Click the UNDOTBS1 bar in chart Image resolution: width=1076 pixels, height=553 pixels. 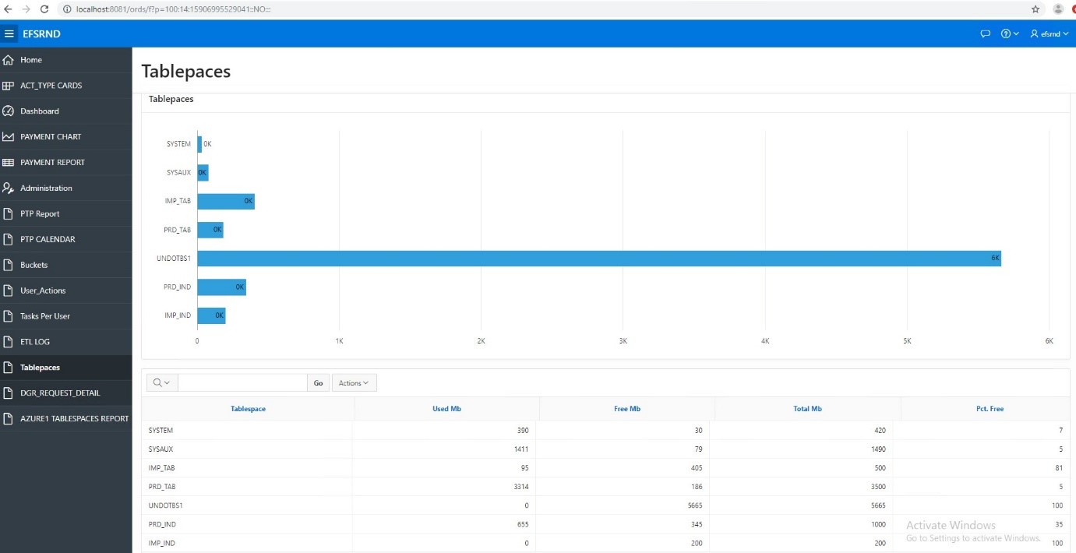click(598, 259)
